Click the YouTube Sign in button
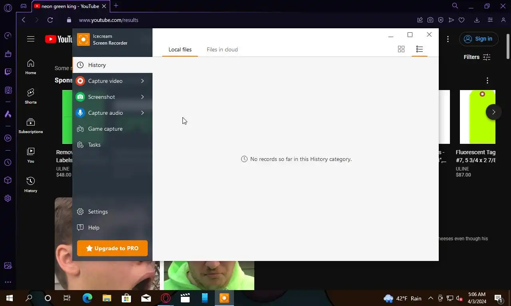 click(479, 39)
